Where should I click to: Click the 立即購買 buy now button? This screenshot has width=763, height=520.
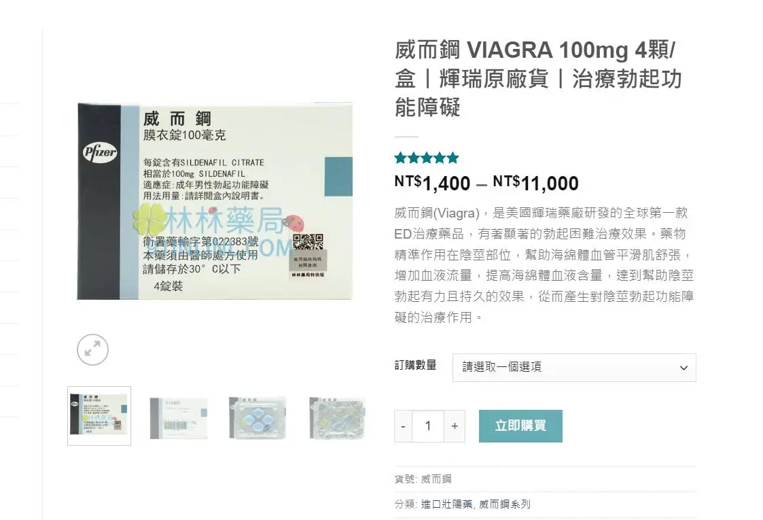click(520, 426)
